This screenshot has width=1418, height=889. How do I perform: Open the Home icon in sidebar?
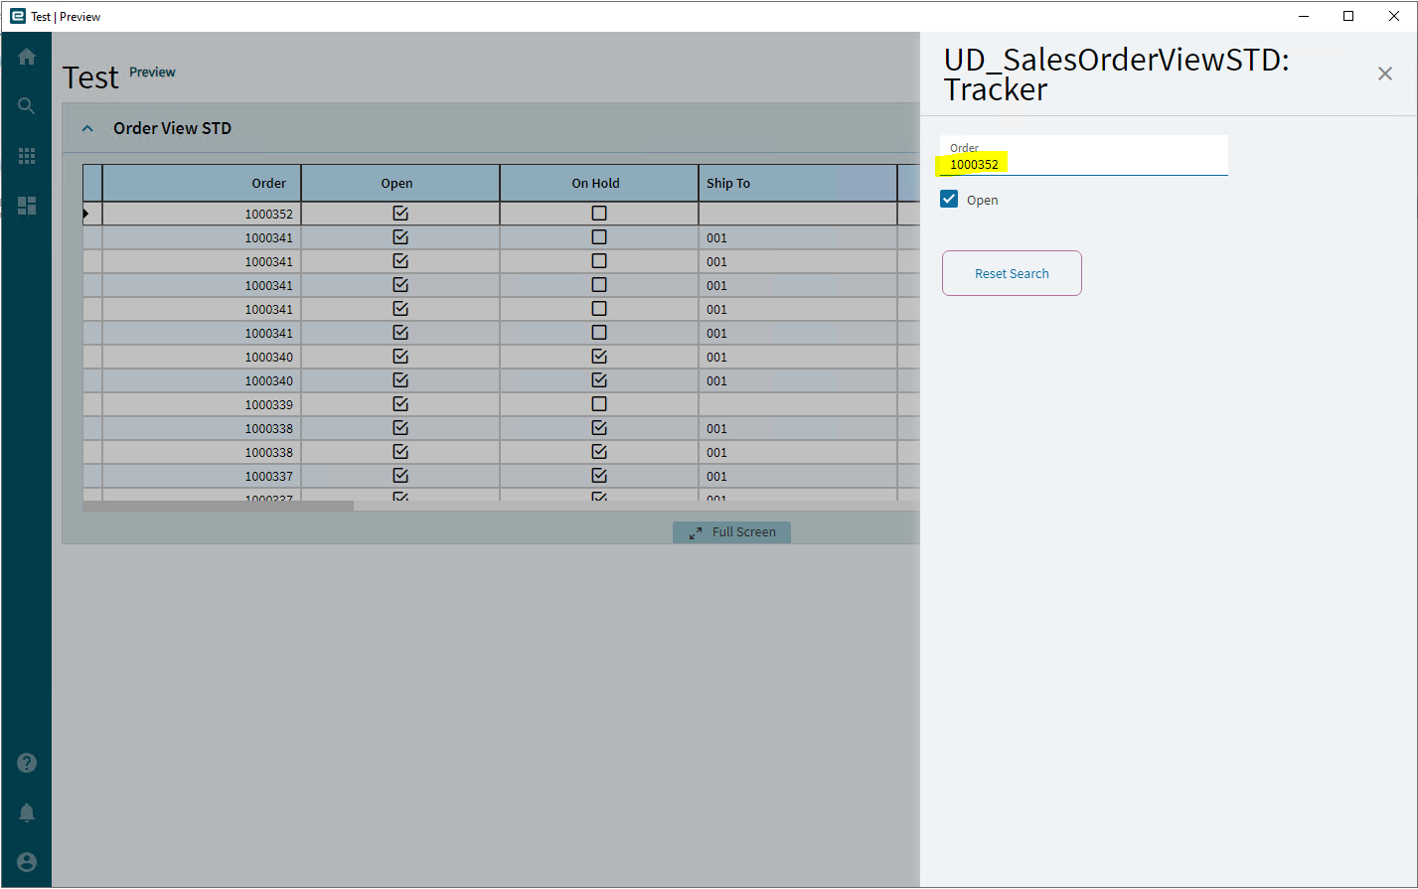click(x=27, y=57)
